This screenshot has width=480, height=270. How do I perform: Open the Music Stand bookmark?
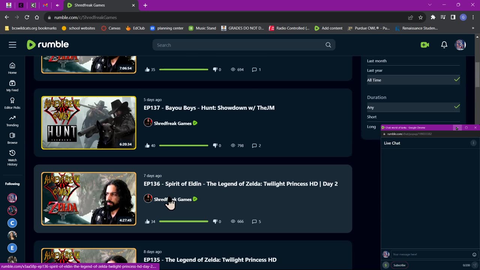pyautogui.click(x=202, y=28)
